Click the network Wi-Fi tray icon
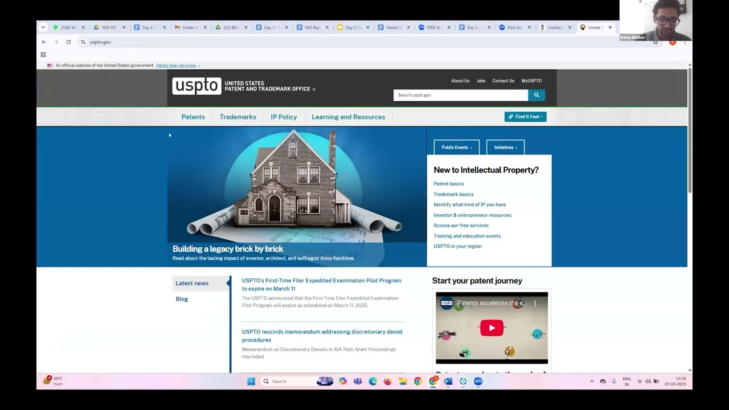This screenshot has height=410, width=729. click(x=640, y=382)
